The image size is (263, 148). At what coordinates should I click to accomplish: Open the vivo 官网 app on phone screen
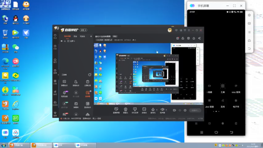pyautogui.click(x=236, y=88)
